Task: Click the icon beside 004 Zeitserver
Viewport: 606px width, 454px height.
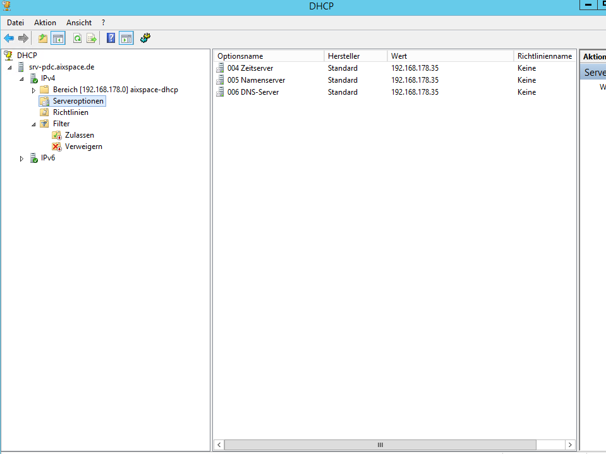Action: 220,68
